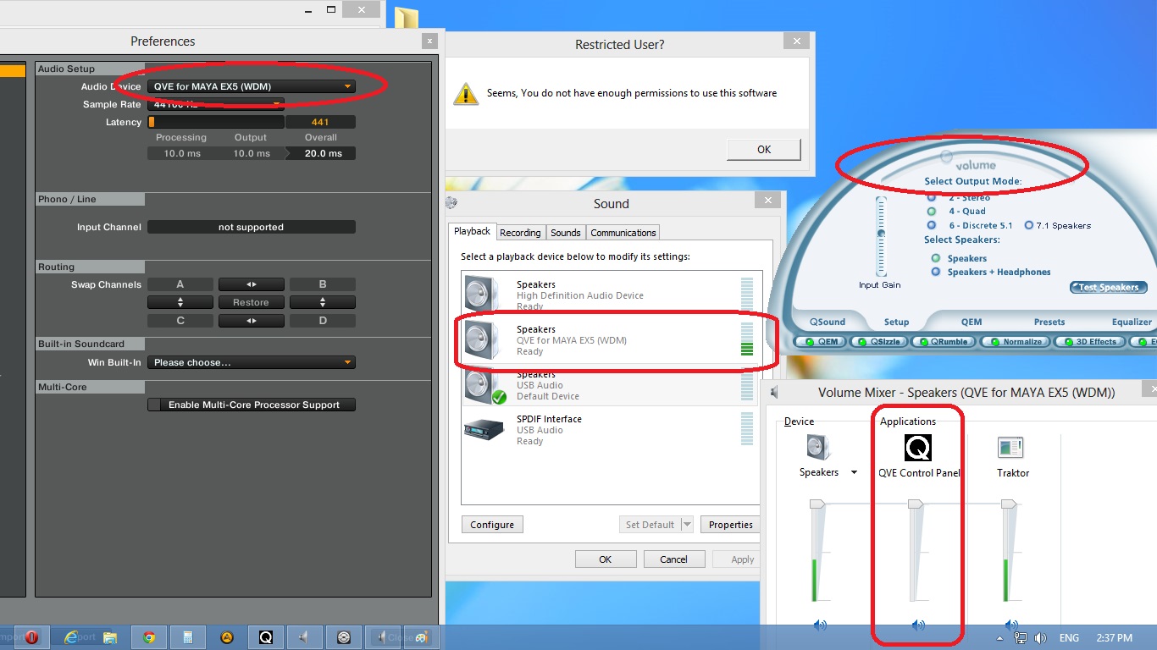Select 2 - Stereo output mode

932,197
